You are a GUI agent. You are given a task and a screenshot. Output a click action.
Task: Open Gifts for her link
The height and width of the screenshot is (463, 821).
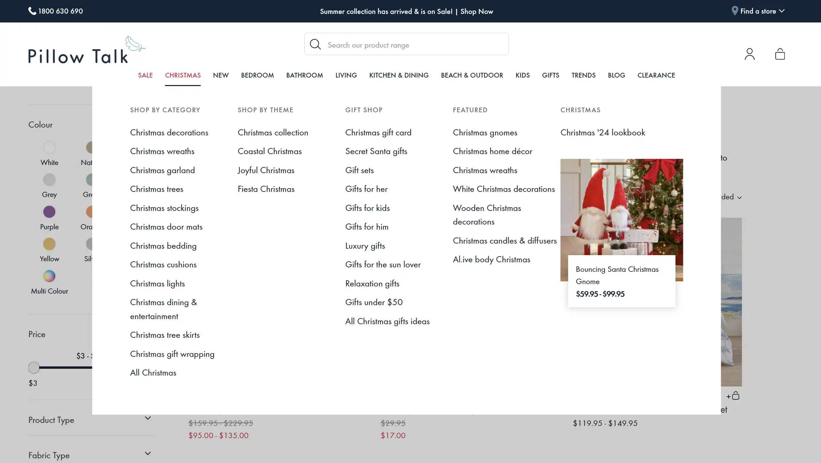366,189
